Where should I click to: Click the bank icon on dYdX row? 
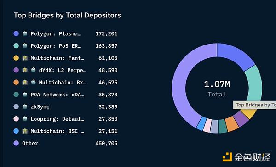pyautogui.click(x=25, y=70)
